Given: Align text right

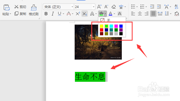Looking at the screenshot, I should coord(147,14).
